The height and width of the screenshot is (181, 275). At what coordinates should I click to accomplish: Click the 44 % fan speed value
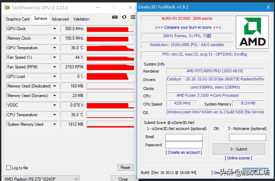point(72,57)
